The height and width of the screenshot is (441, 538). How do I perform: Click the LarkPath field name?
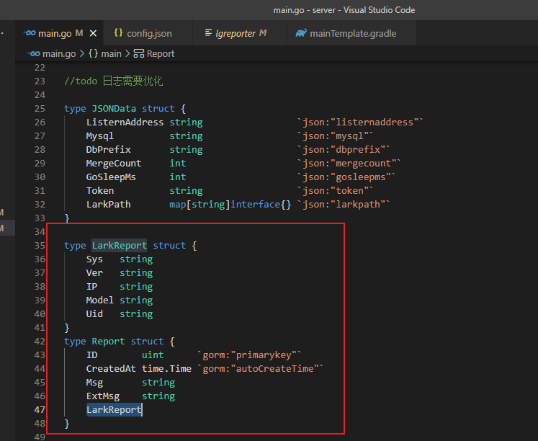coord(109,205)
